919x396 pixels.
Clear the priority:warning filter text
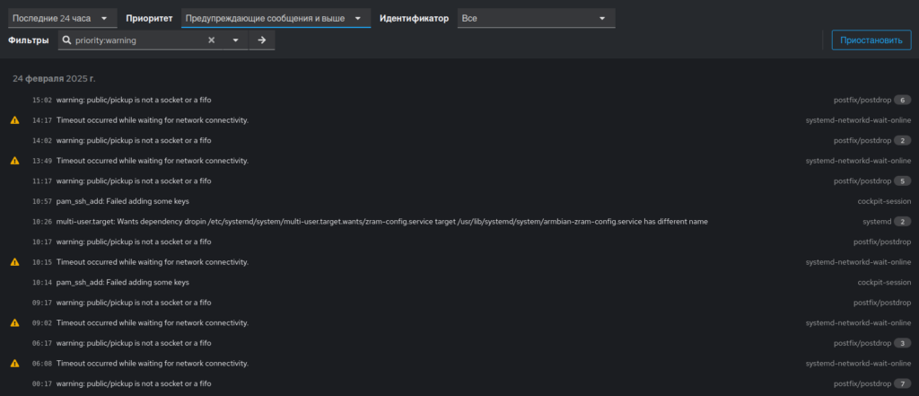pyautogui.click(x=212, y=40)
